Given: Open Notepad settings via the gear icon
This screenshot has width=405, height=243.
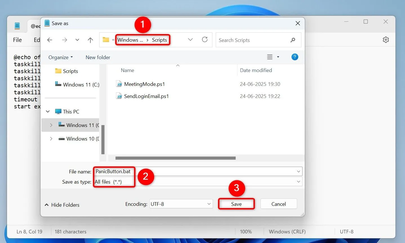Looking at the screenshot, I should 386,39.
